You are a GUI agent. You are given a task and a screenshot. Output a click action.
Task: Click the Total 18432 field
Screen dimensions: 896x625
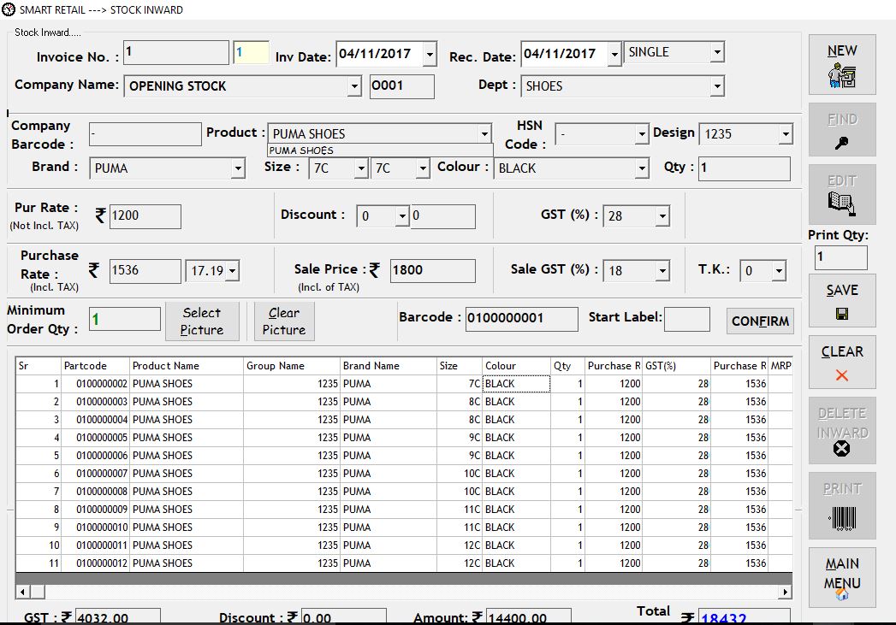744,617
